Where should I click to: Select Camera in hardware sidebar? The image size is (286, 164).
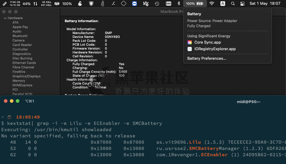(x=18, y=40)
